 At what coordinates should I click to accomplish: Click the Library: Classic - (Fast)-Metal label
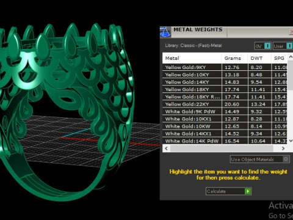click(194, 46)
